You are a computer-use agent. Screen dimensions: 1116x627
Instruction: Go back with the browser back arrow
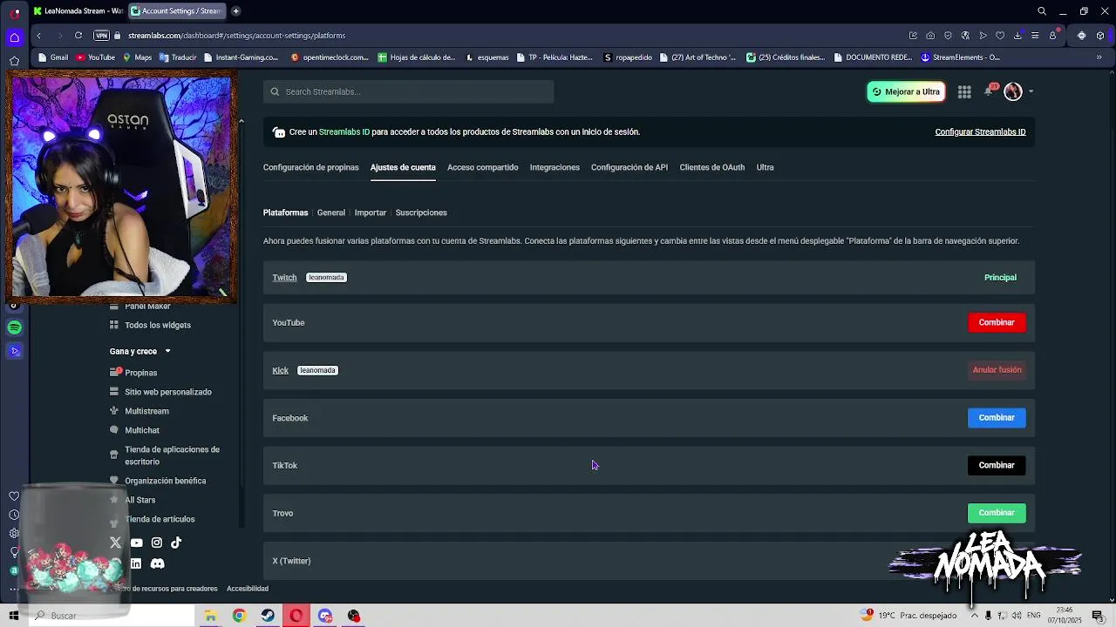tap(38, 36)
